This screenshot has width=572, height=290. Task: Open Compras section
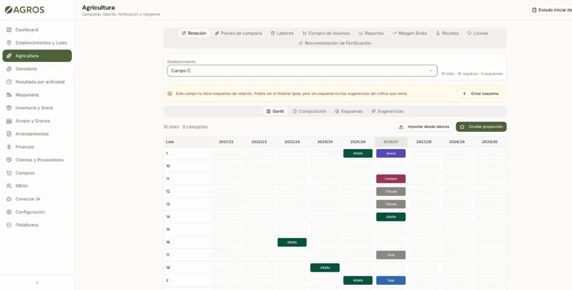click(x=37, y=173)
